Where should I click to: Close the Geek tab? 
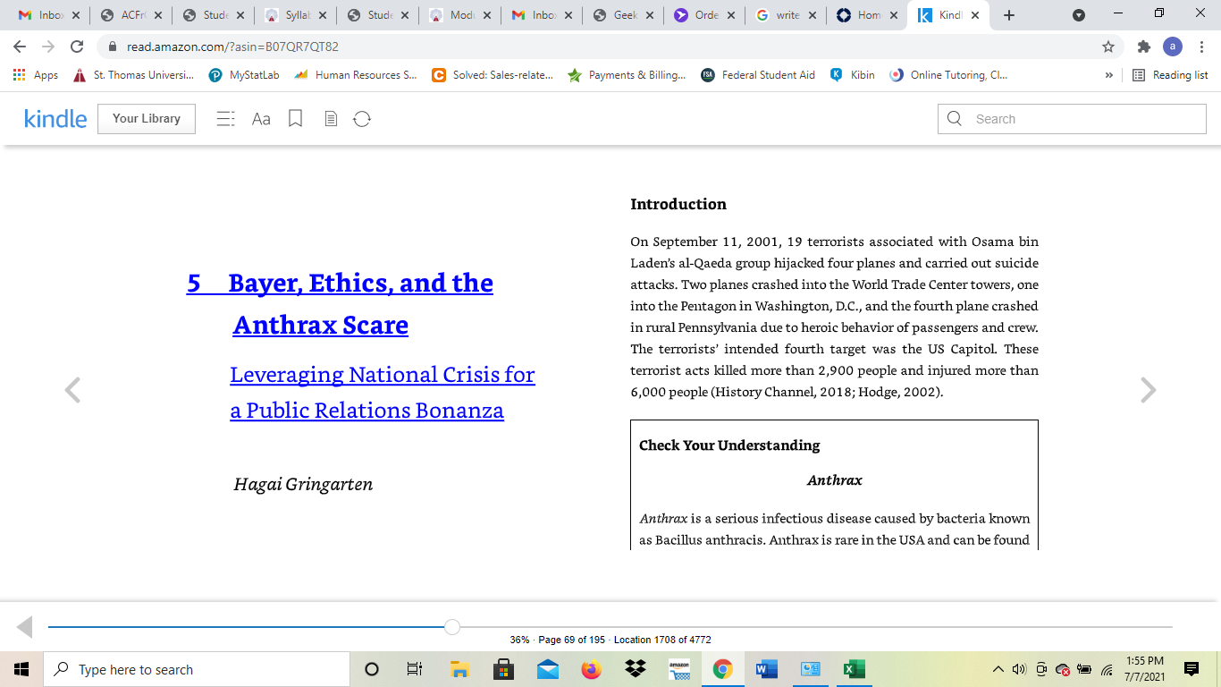click(650, 15)
